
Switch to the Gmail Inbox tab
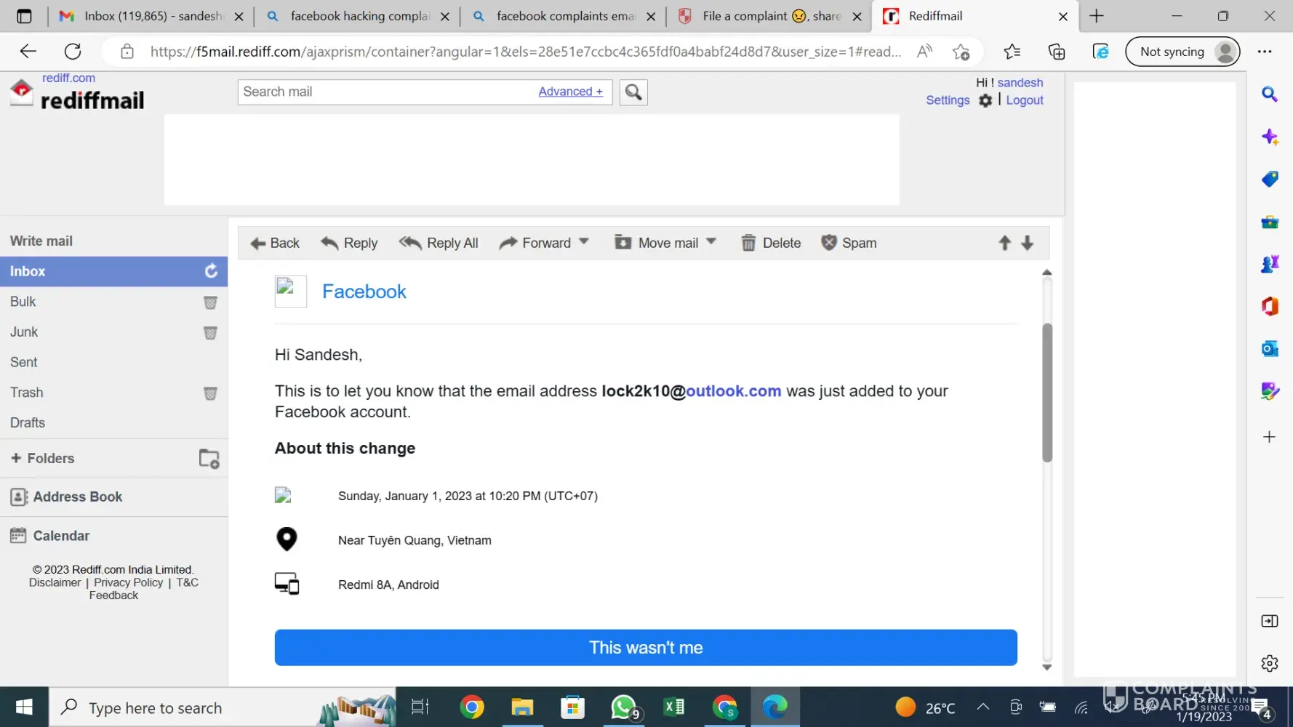tap(149, 16)
